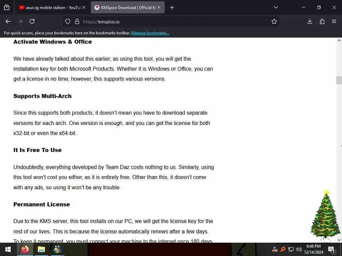Open the clock showing 6:48 PM
Image resolution: width=342 pixels, height=256 pixels.
coord(314,249)
